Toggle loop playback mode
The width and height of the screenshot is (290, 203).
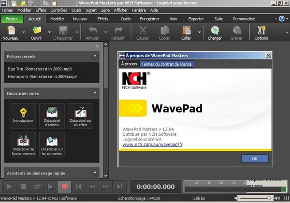point(37,187)
